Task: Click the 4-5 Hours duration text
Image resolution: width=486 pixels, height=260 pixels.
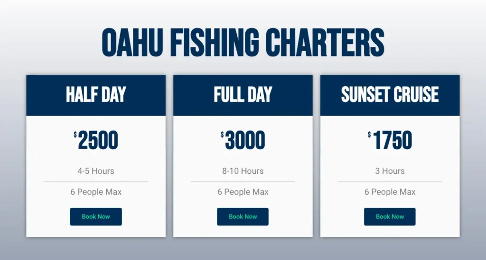Action: [96, 171]
